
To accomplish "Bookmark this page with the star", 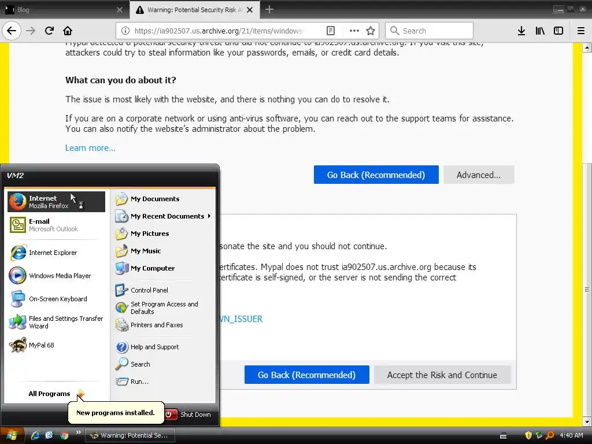I will pos(371,31).
